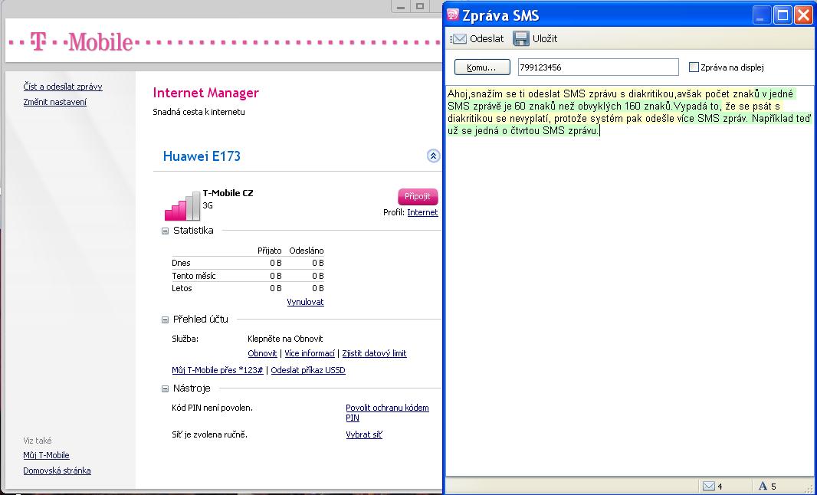Collapse the Nástroje section
The width and height of the screenshot is (817, 495).
pos(166,388)
